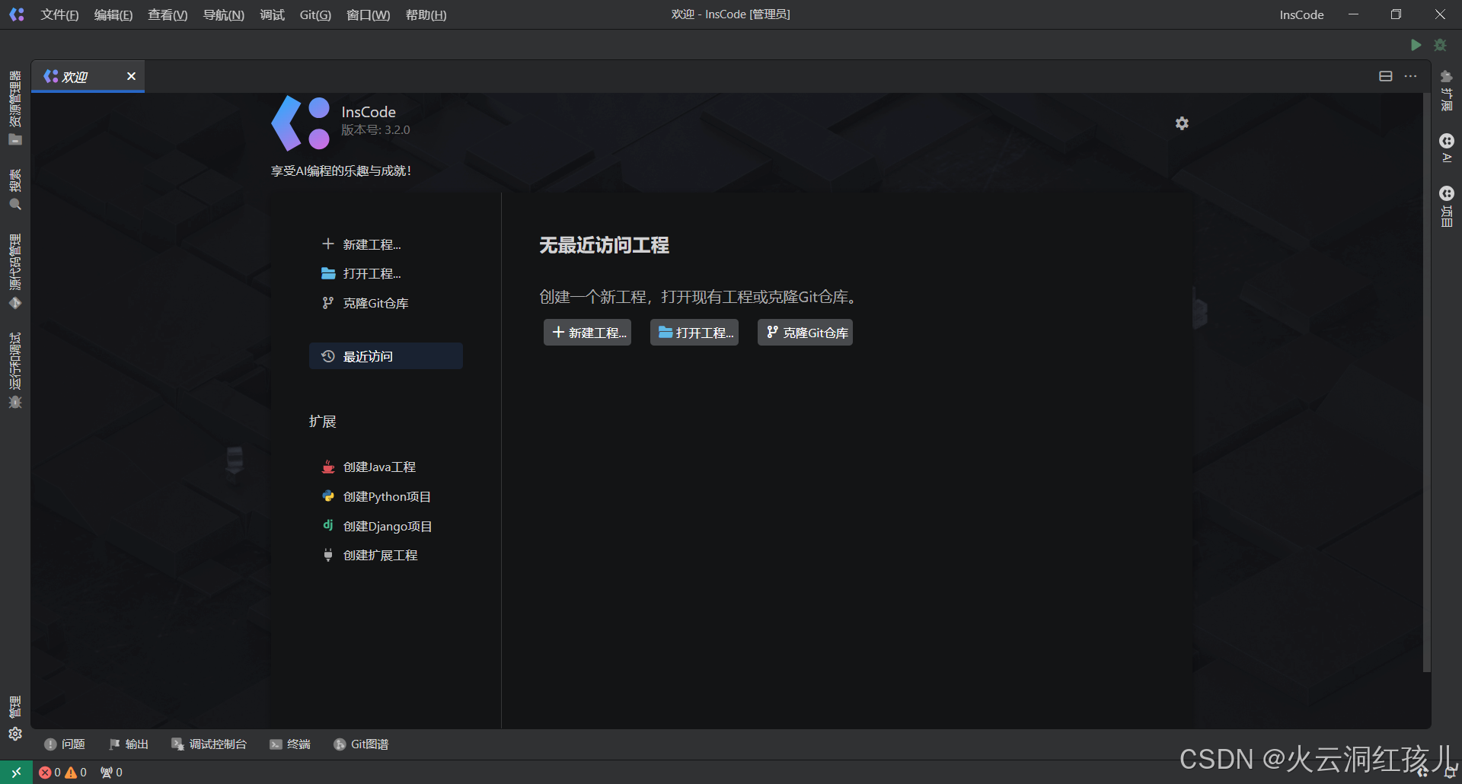
Task: Open the 调试 menu
Action: 272,14
